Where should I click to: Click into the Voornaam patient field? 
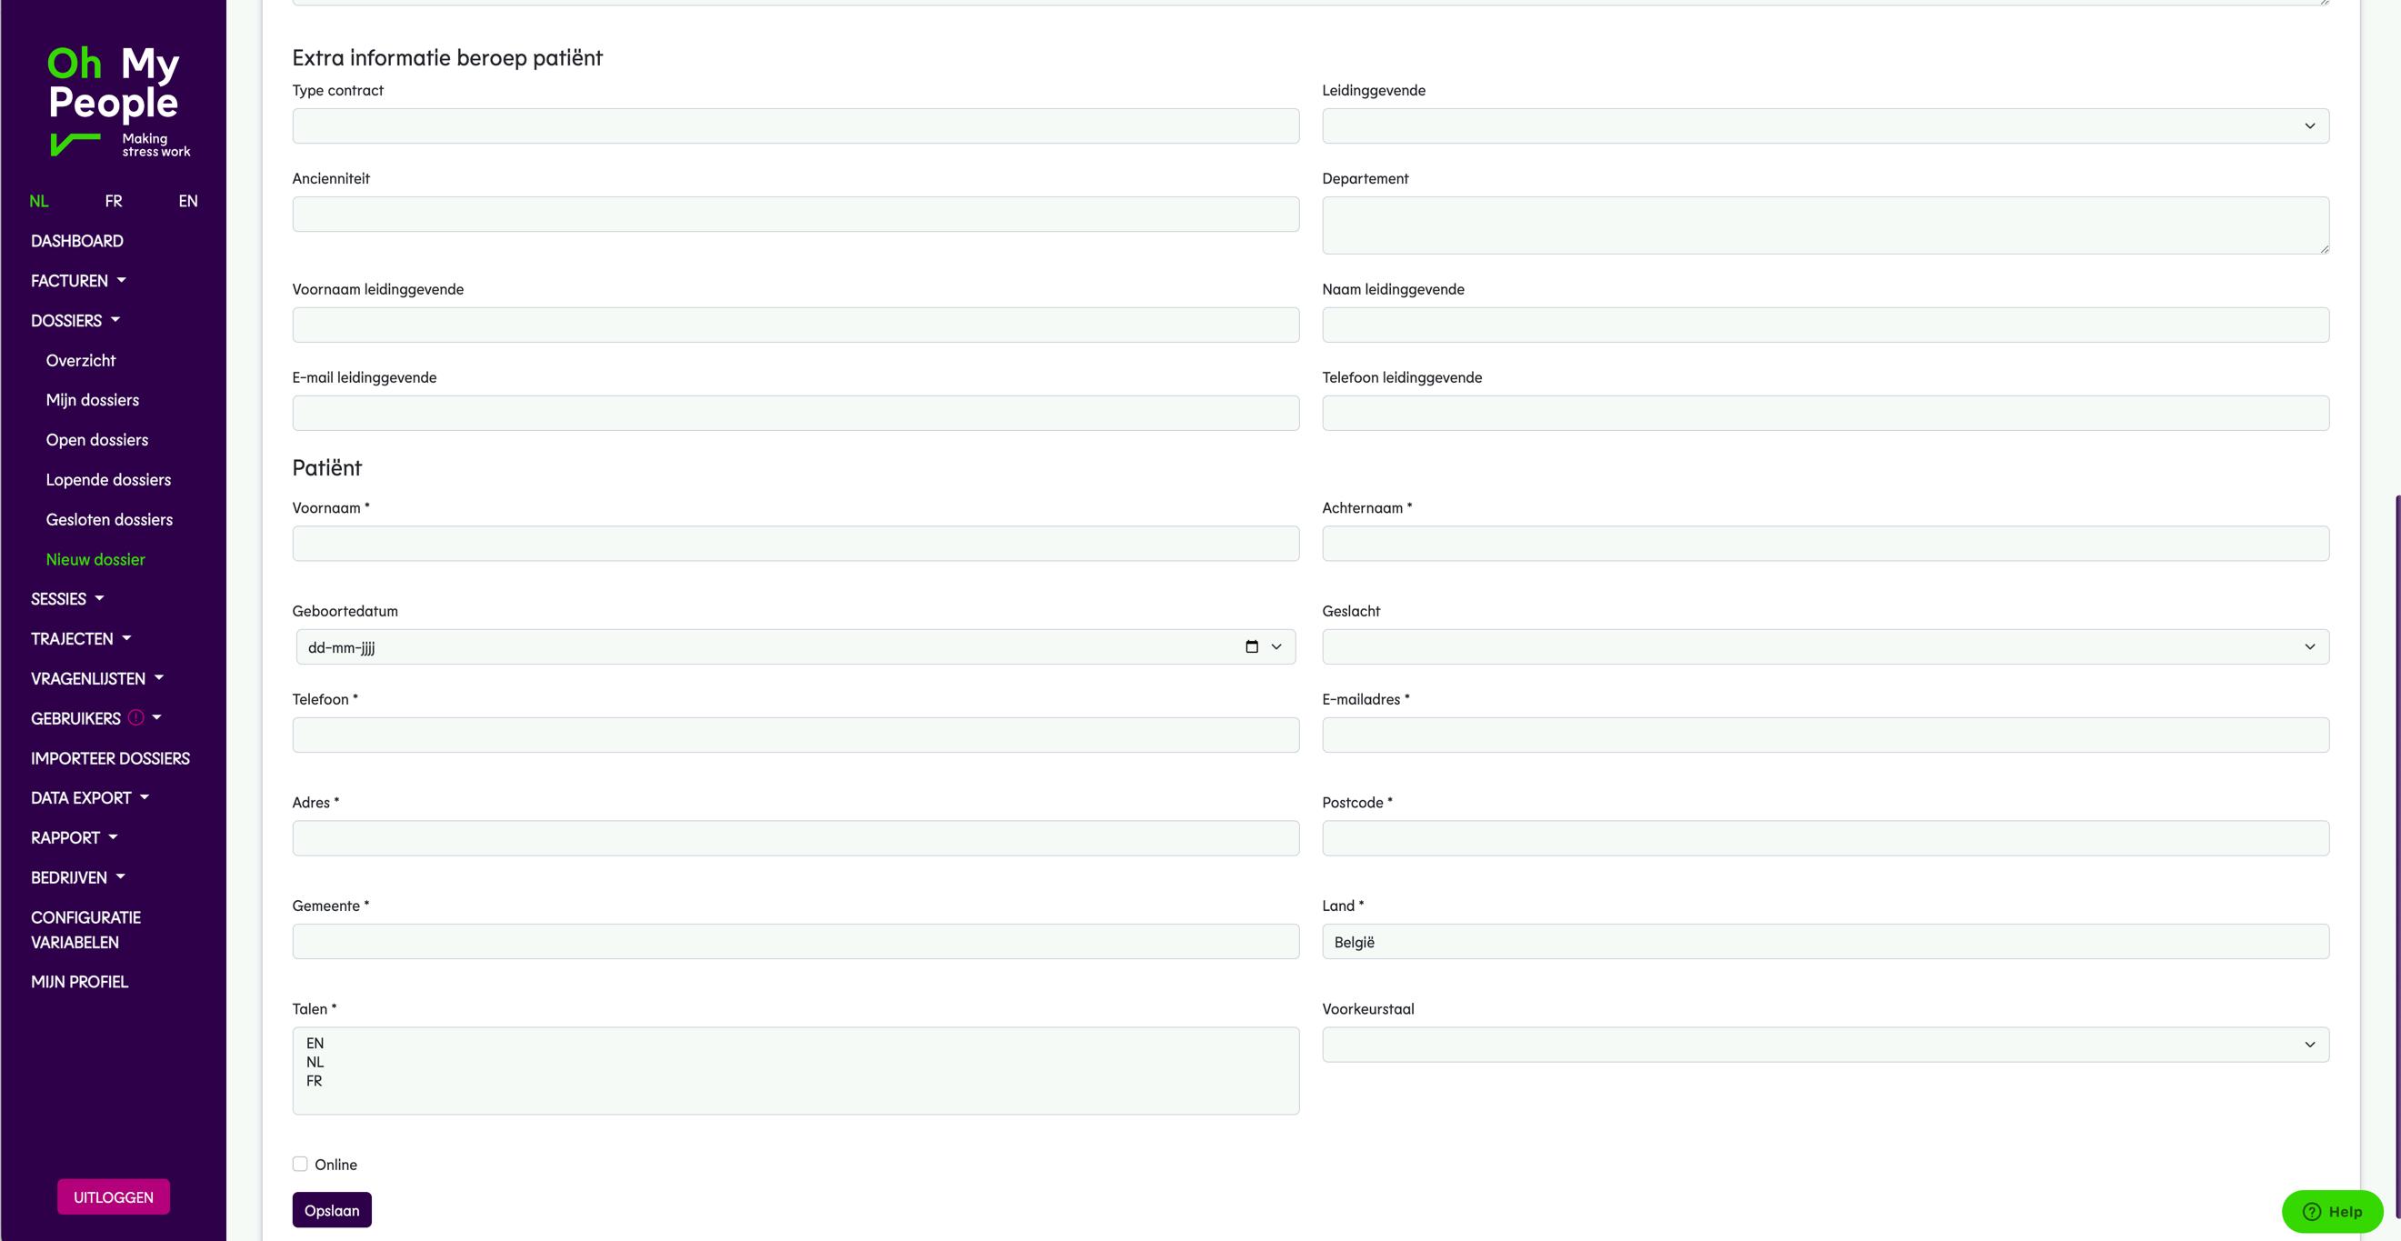[x=795, y=544]
